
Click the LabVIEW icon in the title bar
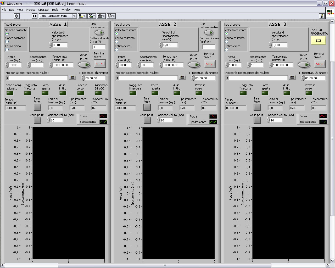3,3
